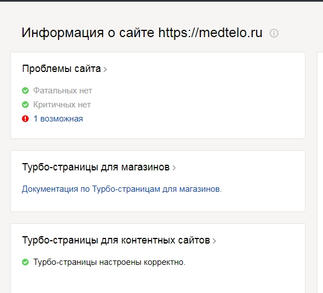Click the red exclamation warning icon

coord(25,119)
